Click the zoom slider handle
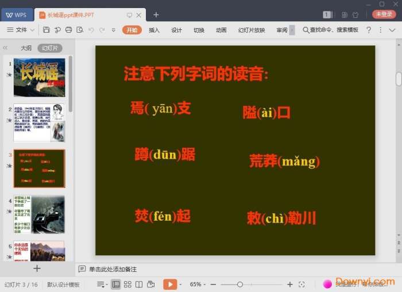402x292 pixels. [240, 285]
